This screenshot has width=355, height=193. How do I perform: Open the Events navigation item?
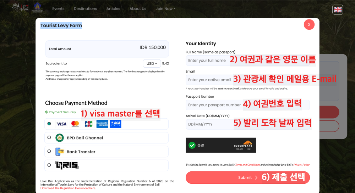click(x=58, y=8)
